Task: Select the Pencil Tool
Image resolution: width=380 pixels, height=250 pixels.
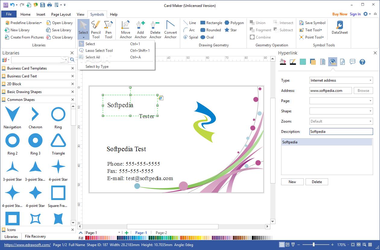Action: 96,30
